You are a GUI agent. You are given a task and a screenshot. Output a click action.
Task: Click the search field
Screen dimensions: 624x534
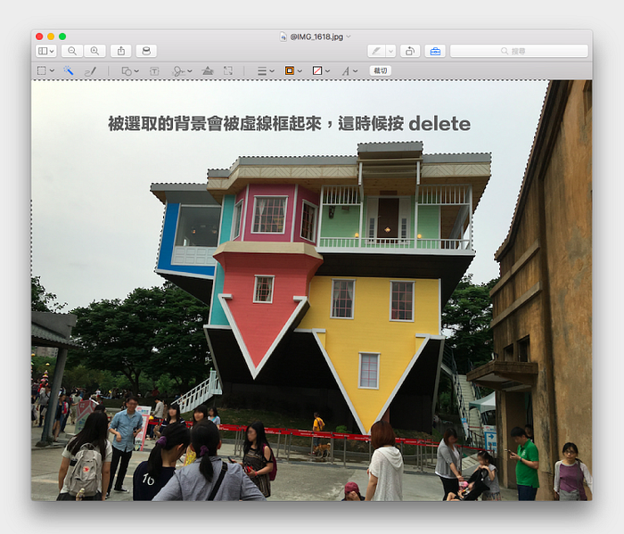tap(519, 51)
